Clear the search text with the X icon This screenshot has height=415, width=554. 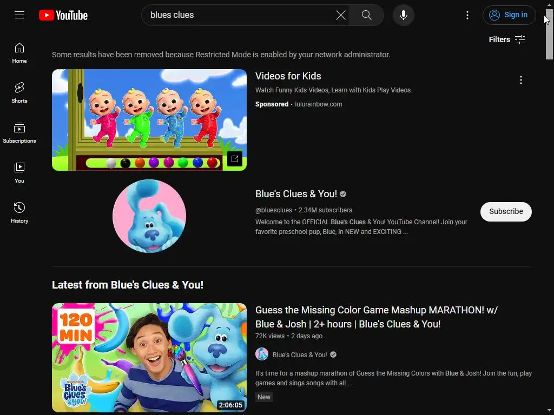[x=341, y=15]
